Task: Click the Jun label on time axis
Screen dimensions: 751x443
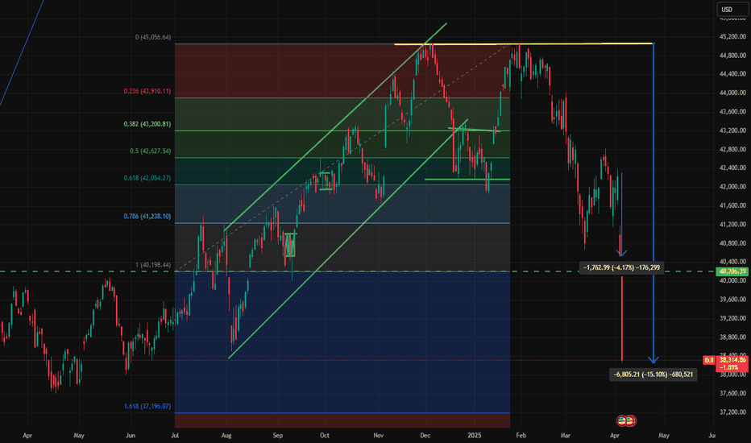Action: click(x=131, y=435)
